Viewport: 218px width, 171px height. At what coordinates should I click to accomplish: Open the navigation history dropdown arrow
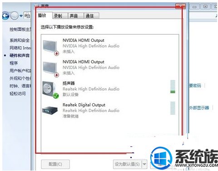[x=21, y=15]
